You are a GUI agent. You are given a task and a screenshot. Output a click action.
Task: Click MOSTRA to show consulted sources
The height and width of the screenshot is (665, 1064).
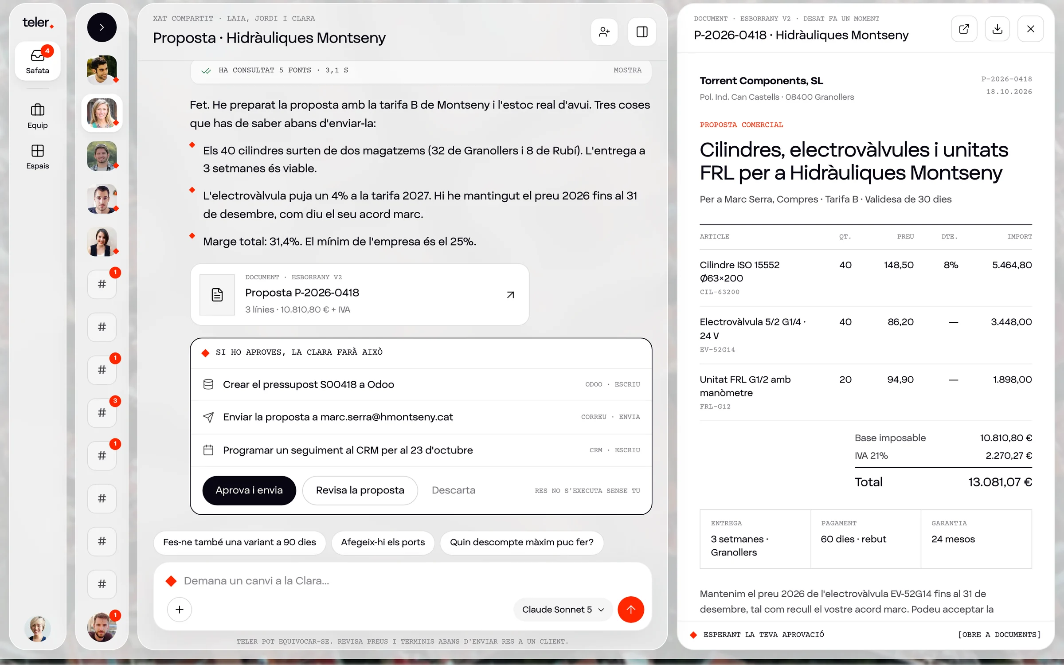627,70
